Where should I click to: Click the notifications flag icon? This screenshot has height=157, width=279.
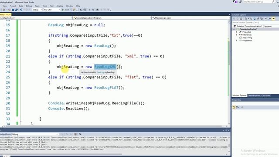235,2
